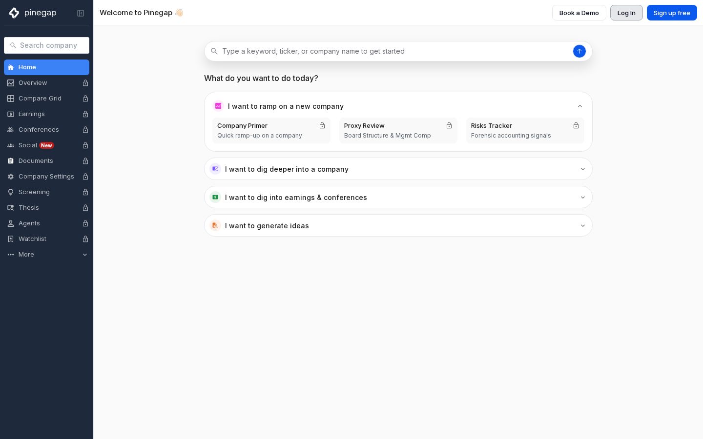703x439 pixels.
Task: Click the lock icon next to Agents
Action: [85, 223]
